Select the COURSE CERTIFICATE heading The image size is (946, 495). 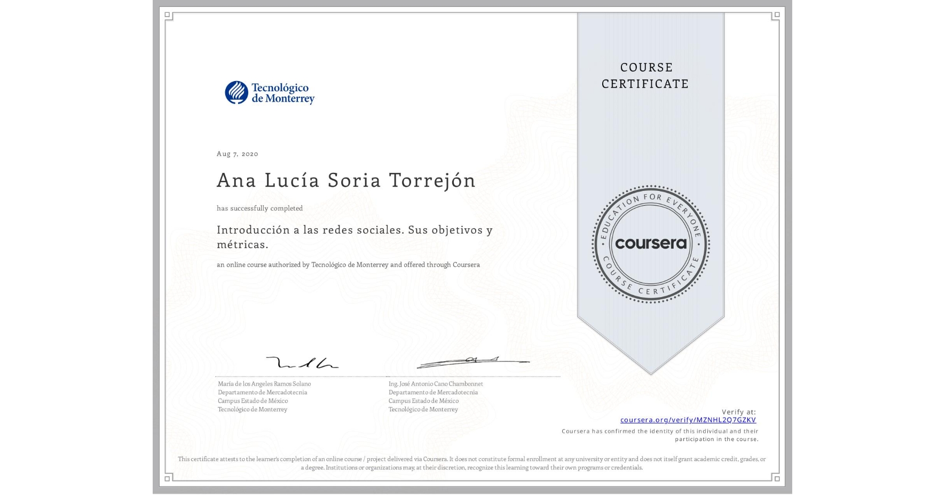[647, 76]
